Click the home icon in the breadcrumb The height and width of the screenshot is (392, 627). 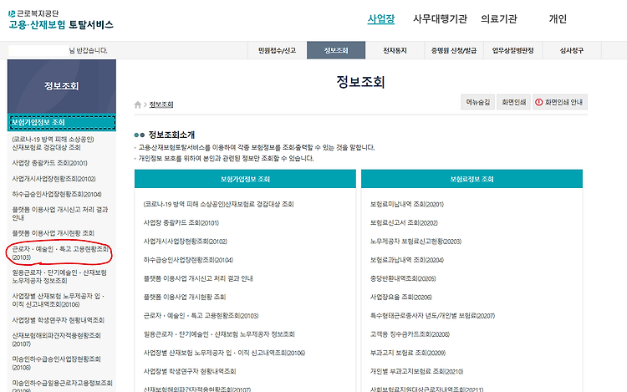(138, 104)
